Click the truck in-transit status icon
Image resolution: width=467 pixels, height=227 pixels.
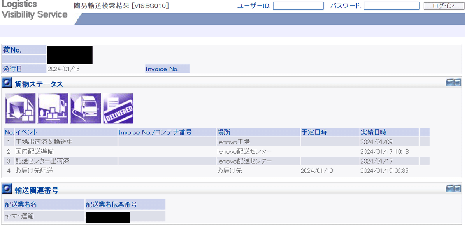(x=86, y=109)
